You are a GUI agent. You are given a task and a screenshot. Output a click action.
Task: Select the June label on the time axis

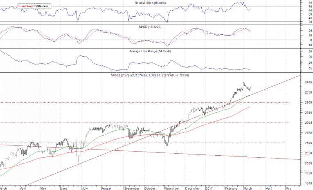point(64,188)
